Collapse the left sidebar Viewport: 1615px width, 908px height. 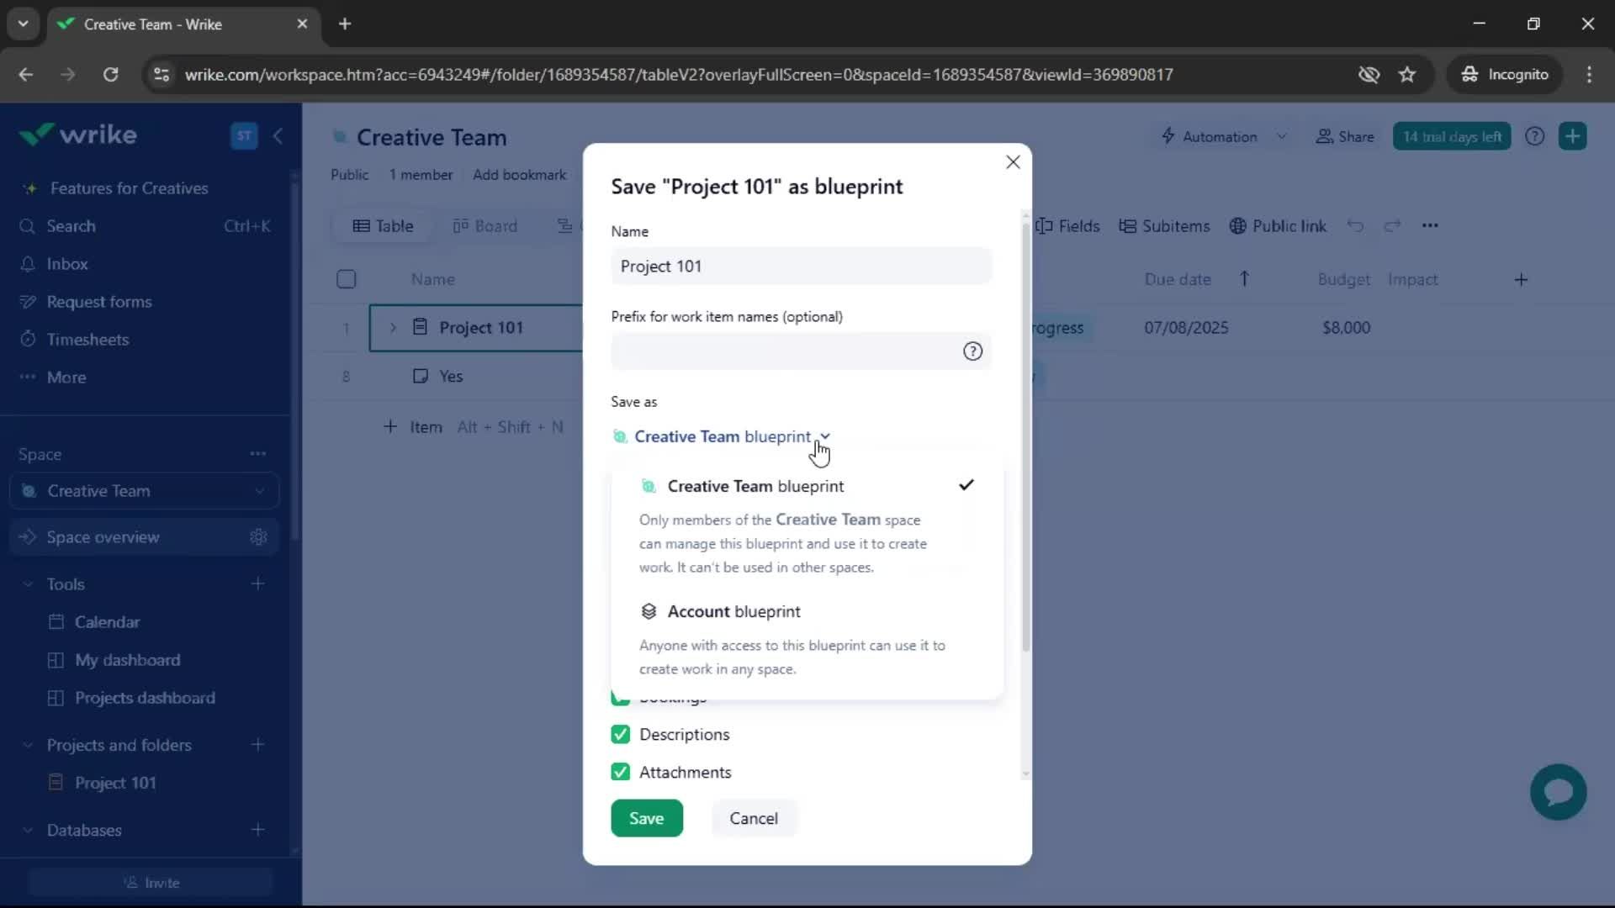278,135
